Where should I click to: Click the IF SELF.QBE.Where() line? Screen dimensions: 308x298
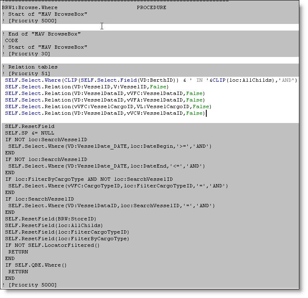36,265
